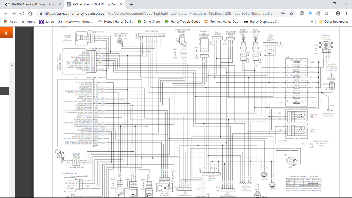
Task: Click the orange back chevron button
Action: (6, 33)
